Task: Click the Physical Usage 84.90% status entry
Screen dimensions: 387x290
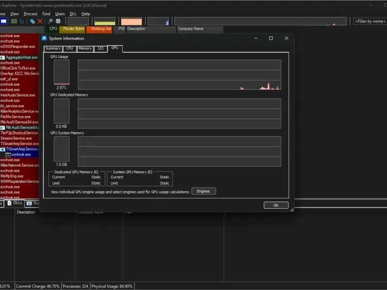Action: point(112,286)
